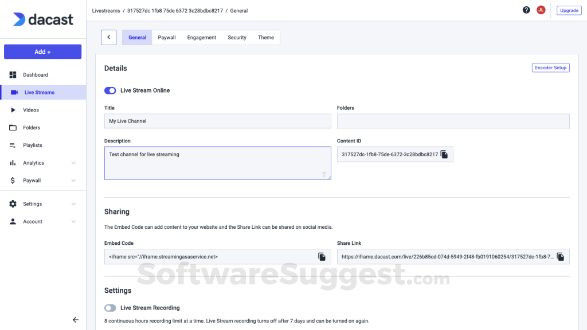Click the Title input field

pyautogui.click(x=218, y=121)
